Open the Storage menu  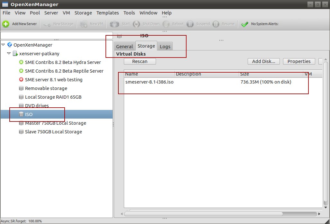83,13
